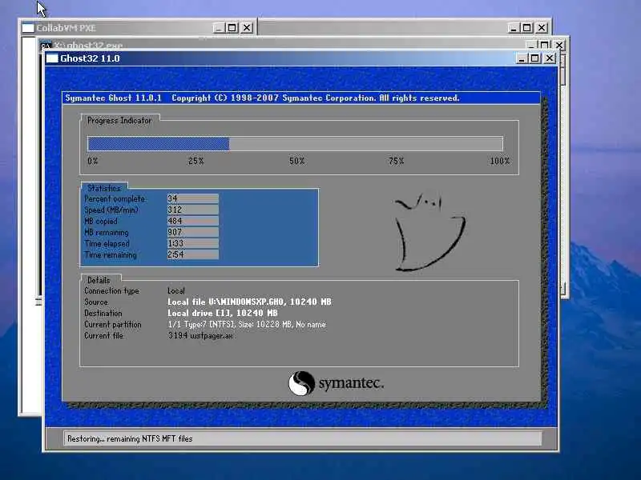Click the Speed (MB/min) value 312

pyautogui.click(x=193, y=210)
